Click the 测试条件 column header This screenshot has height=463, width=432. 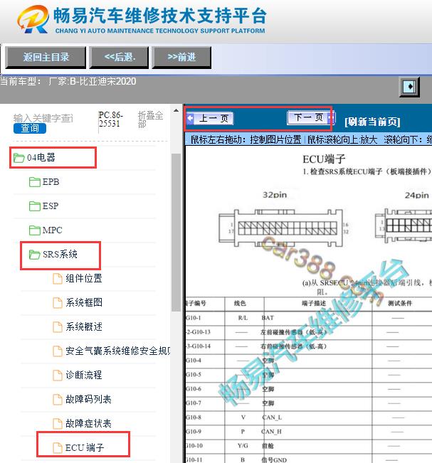pos(400,303)
